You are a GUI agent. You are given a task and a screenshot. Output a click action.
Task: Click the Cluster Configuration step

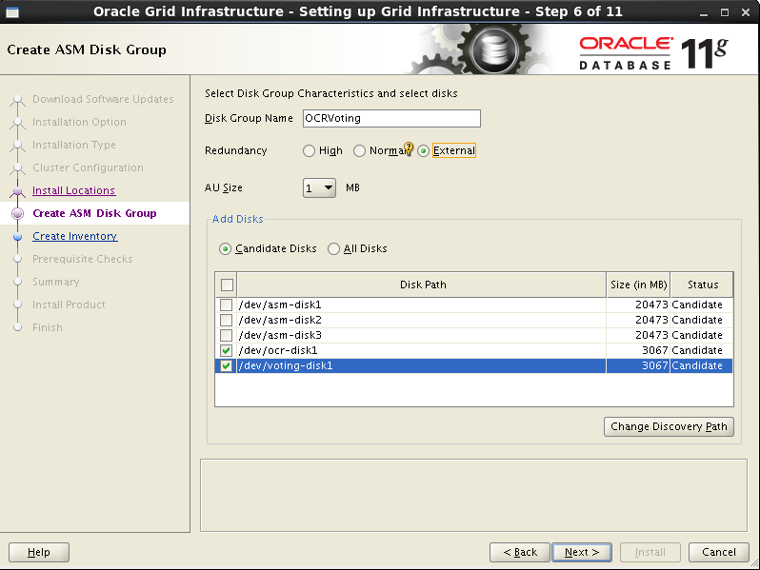point(88,167)
